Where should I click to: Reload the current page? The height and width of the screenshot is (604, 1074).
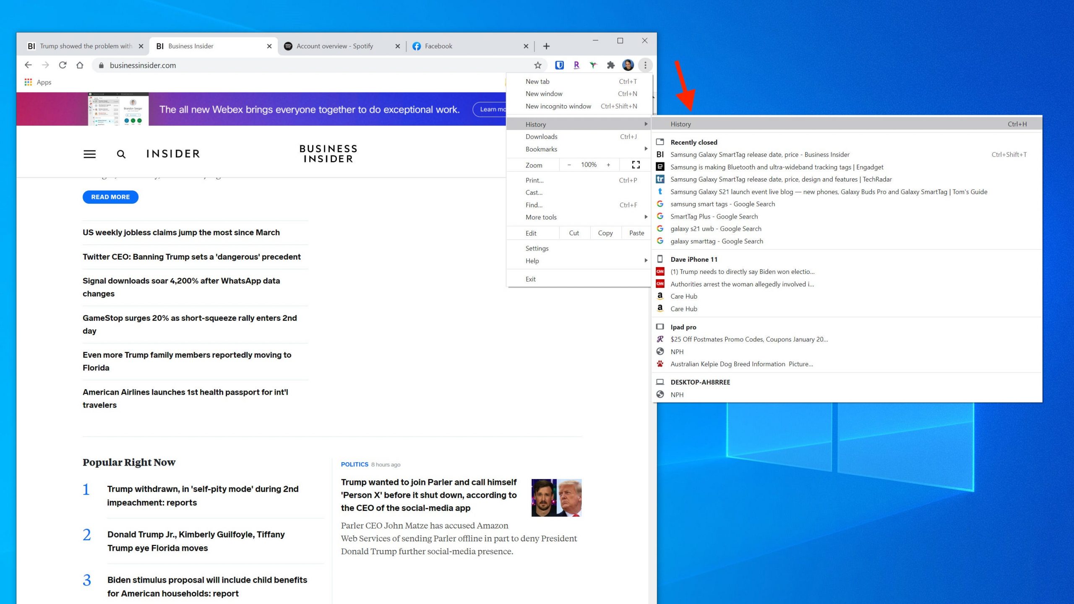63,65
